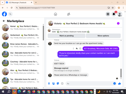Viewport: 126px width, 94px height.
Task: Click the Message expired bubble
Action: pos(67,69)
